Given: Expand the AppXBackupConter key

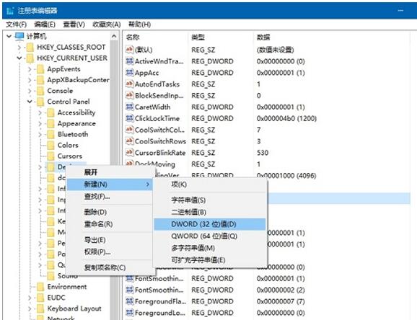Looking at the screenshot, I should (30, 80).
